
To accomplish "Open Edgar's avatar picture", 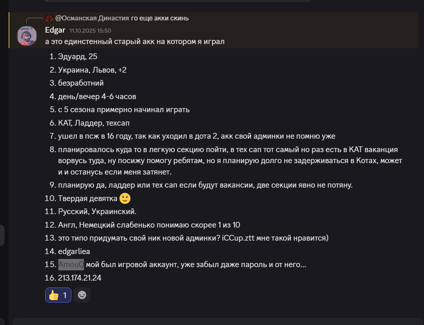I will click(x=27, y=36).
